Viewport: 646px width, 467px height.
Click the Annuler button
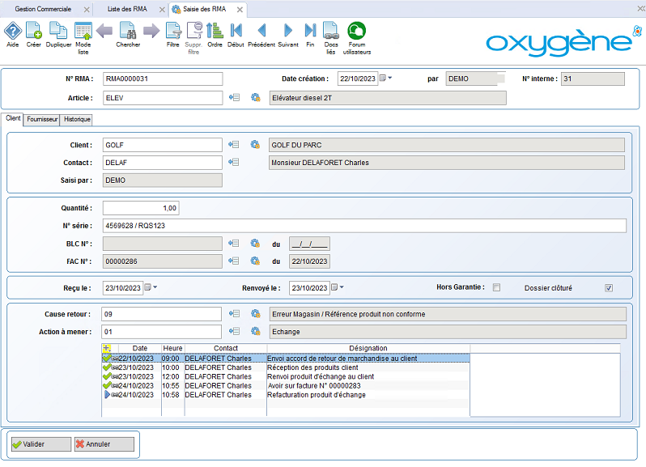(x=104, y=444)
